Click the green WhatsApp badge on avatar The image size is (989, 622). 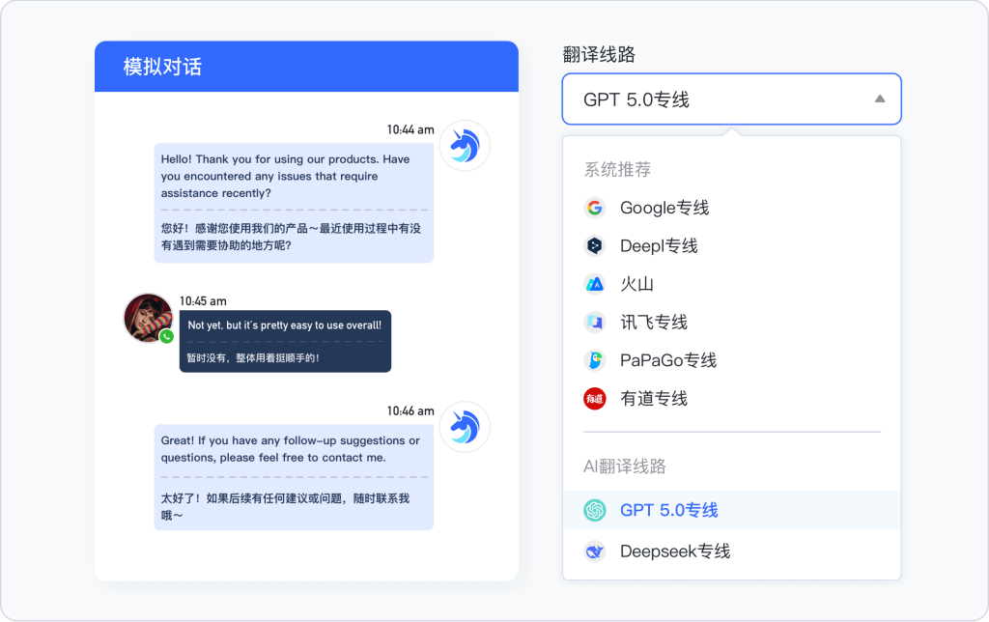[x=167, y=336]
